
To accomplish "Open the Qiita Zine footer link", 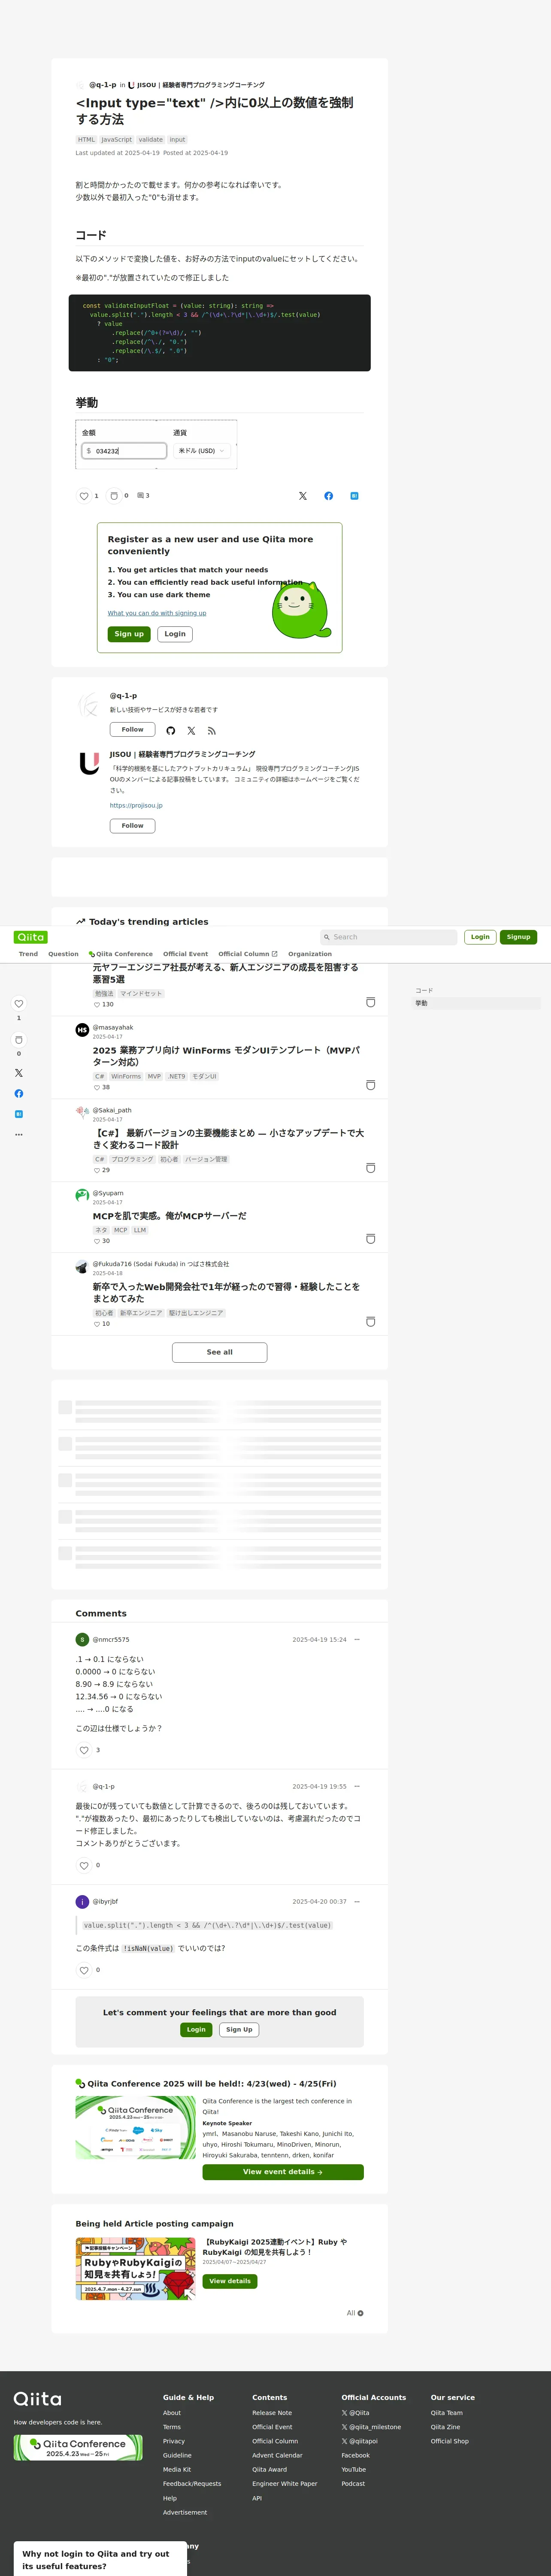I will [445, 2427].
